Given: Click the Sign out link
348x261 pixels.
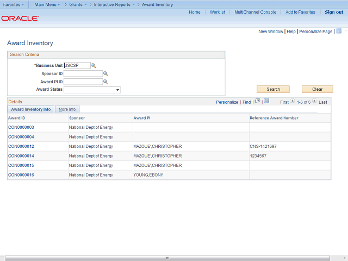Looking at the screenshot, I should click(x=334, y=12).
